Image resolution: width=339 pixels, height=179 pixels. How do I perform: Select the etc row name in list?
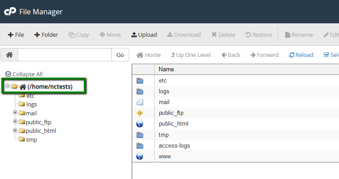tap(163, 81)
